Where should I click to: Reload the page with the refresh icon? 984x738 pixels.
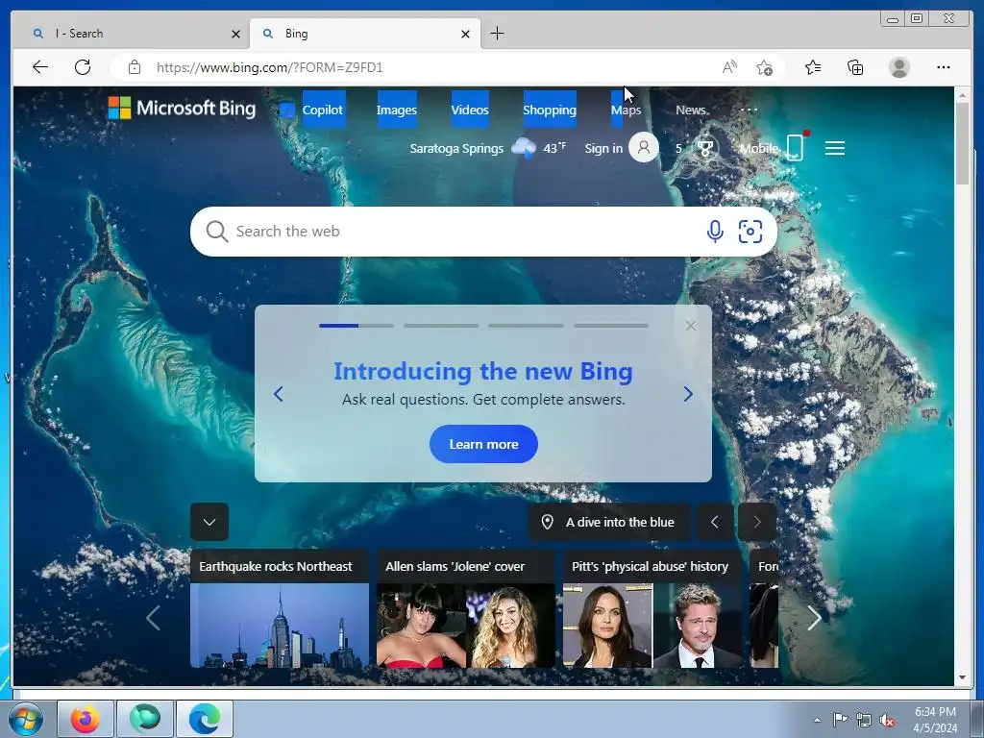83,67
